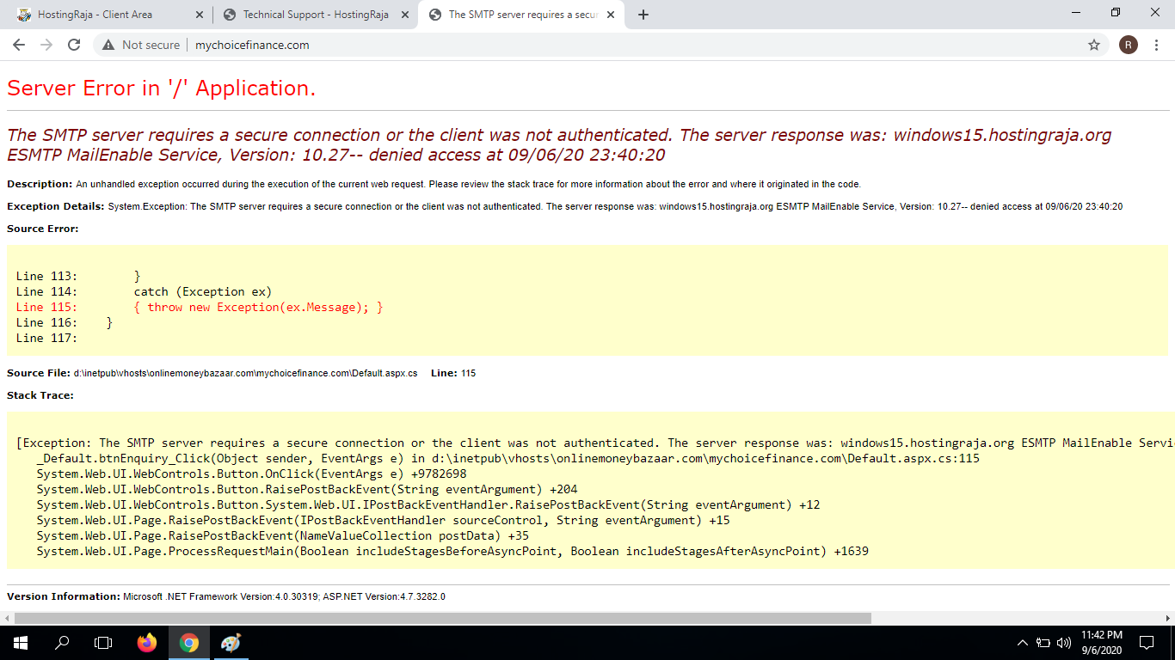Screen dimensions: 1175x660
Task: Click the Reload page icon
Action: pos(74,45)
